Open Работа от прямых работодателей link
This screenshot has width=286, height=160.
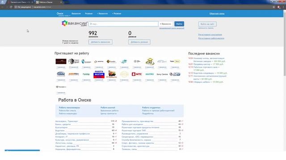(x=158, y=111)
